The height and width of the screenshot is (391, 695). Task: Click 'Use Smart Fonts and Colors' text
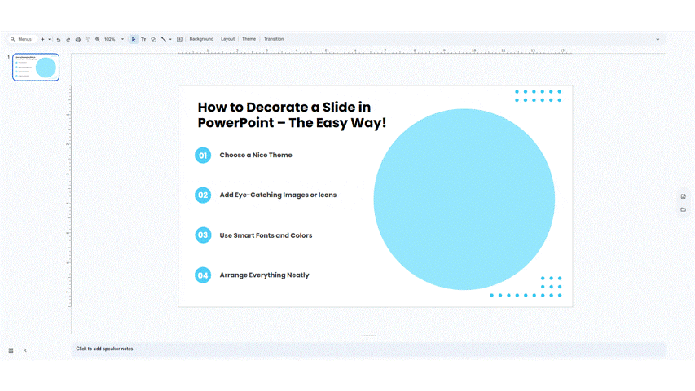pos(266,235)
